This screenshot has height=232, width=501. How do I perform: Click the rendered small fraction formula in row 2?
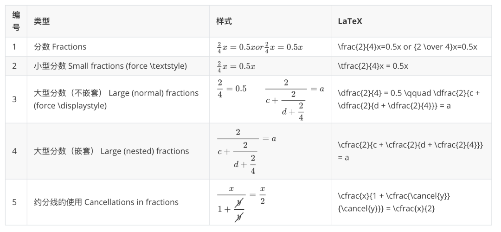(x=236, y=66)
